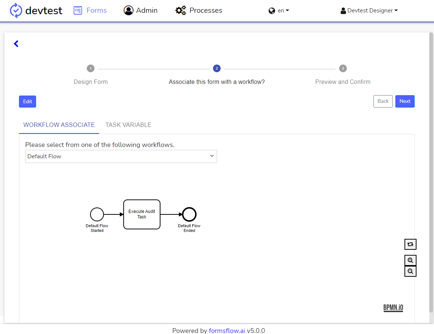Zoom out of the workflow diagram
This screenshot has height=334, width=434.
point(410,271)
